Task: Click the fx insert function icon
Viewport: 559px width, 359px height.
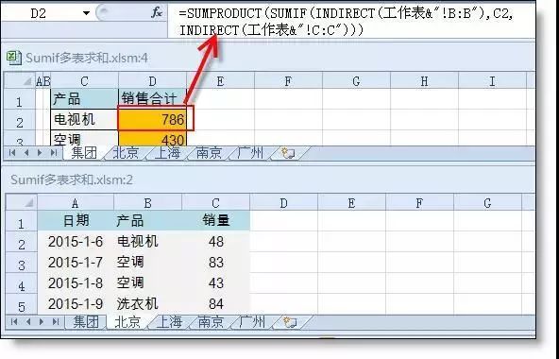Action: (156, 13)
